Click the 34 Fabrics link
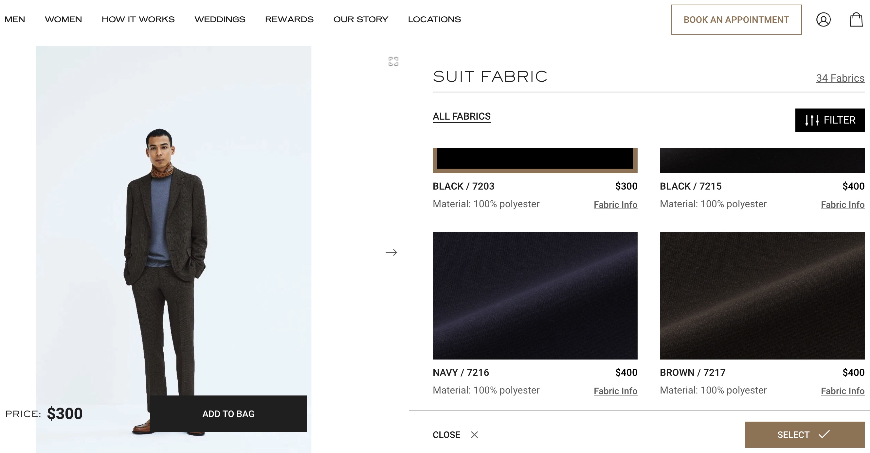The height and width of the screenshot is (453, 870). [840, 78]
